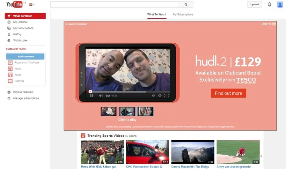Click the Find out more button

pos(228,93)
